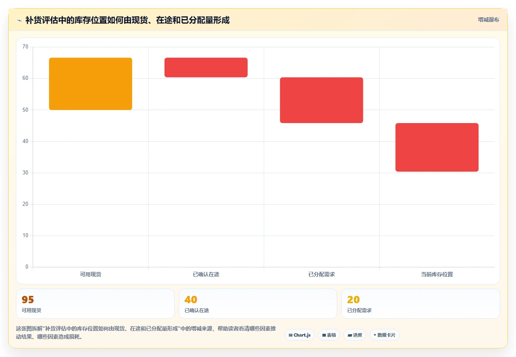Click the 可用现货 caption under 95
Screen dimensions: 516x357
coord(31,311)
